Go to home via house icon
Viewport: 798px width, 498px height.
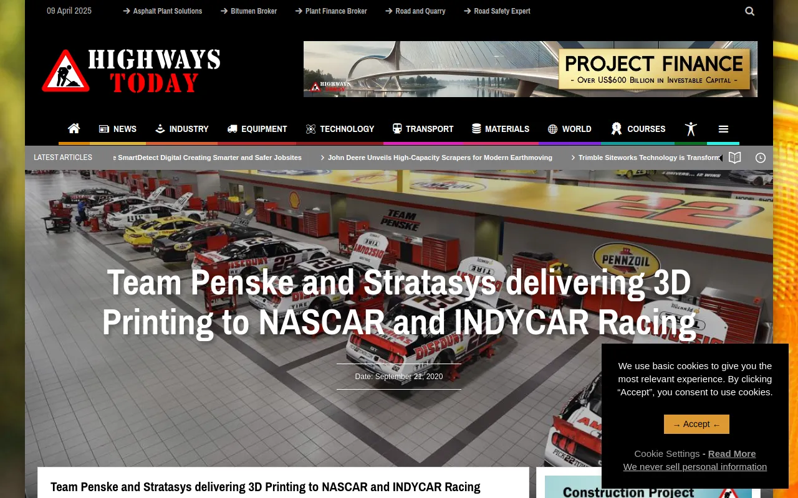point(74,129)
